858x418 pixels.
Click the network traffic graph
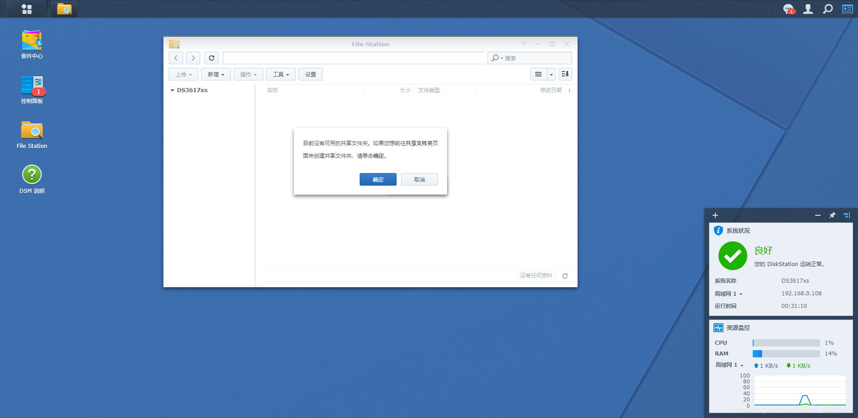pyautogui.click(x=800, y=390)
